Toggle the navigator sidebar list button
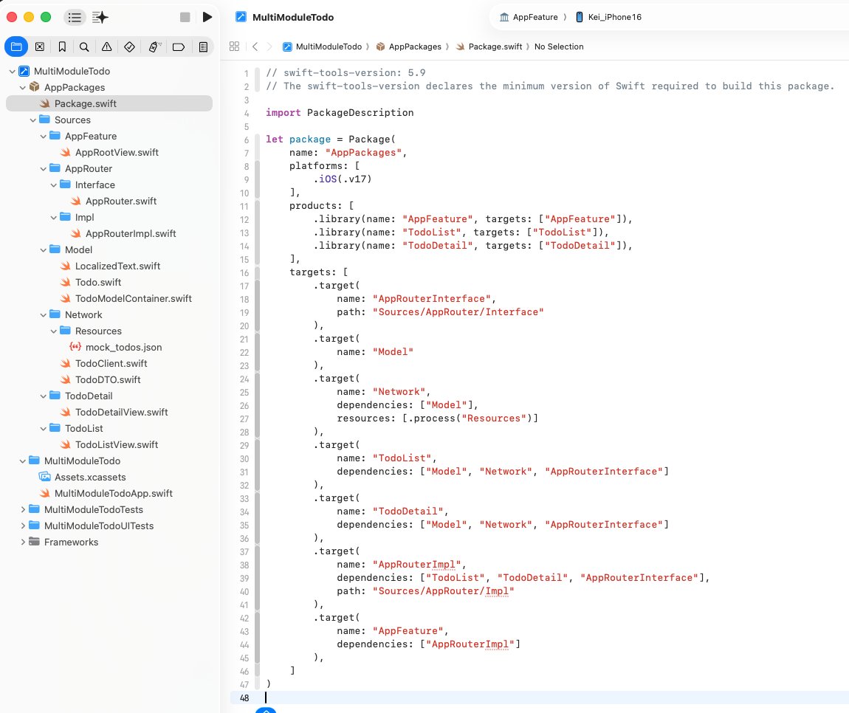This screenshot has height=713, width=849. click(75, 17)
